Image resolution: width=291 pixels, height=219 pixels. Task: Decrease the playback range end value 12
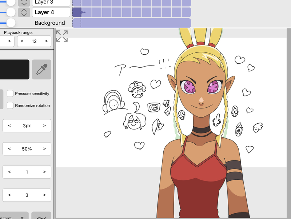pos(22,41)
